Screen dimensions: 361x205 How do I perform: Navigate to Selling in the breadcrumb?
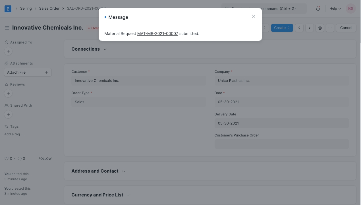point(26,9)
